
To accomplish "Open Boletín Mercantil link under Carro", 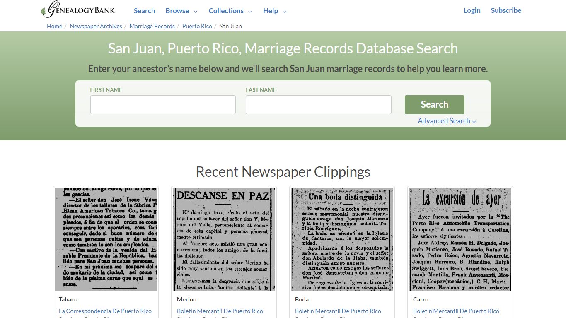I will coord(456,311).
